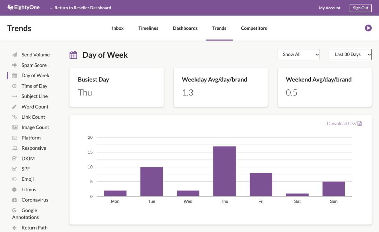Open Time of Day trend
The height and width of the screenshot is (232, 379).
tap(34, 86)
